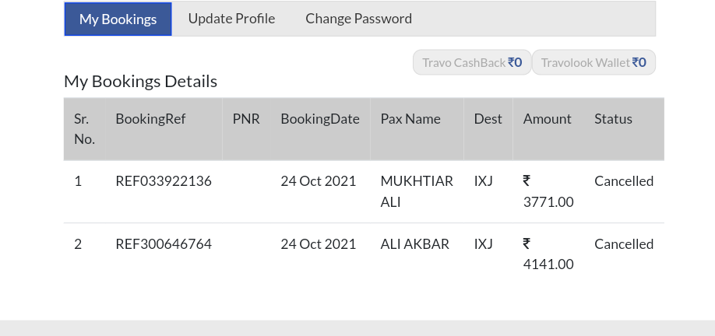Click the BookingRef column header
The height and width of the screenshot is (336, 715).
pos(150,119)
